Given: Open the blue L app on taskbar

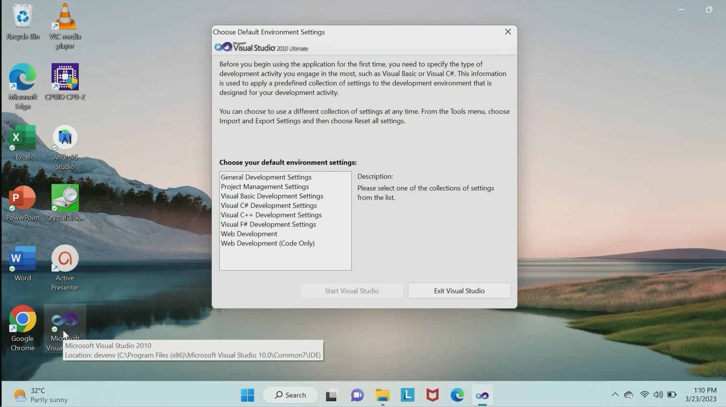Looking at the screenshot, I should pyautogui.click(x=408, y=395).
